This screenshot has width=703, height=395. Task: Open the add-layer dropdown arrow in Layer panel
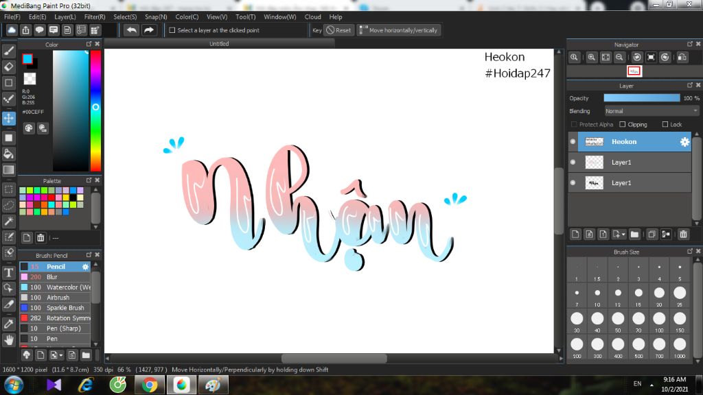pyautogui.click(x=623, y=235)
